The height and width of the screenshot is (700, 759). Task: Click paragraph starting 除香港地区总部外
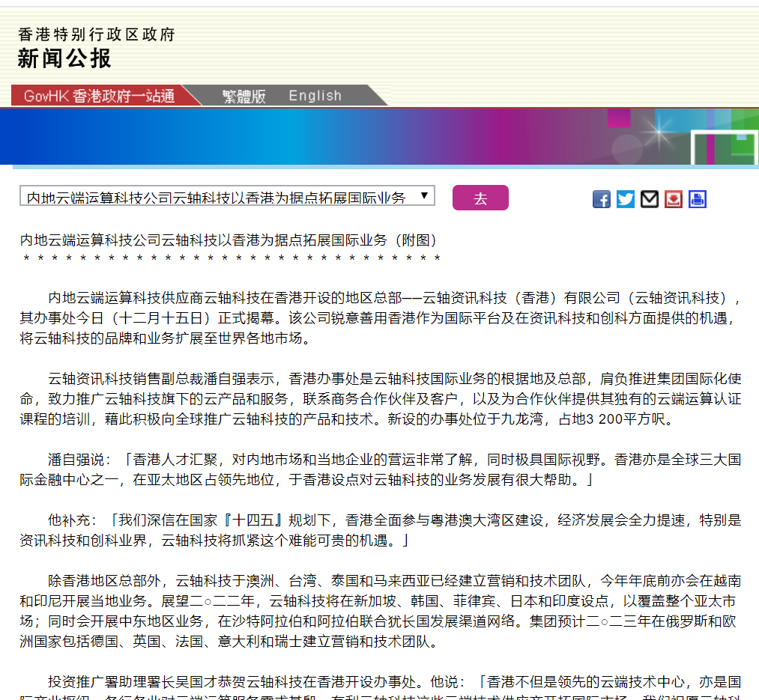pyautogui.click(x=381, y=611)
